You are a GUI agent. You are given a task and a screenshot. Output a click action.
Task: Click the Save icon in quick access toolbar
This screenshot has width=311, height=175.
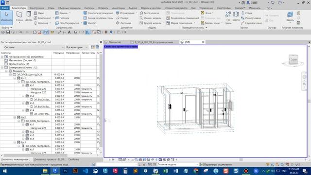pyautogui.click(x=8, y=32)
